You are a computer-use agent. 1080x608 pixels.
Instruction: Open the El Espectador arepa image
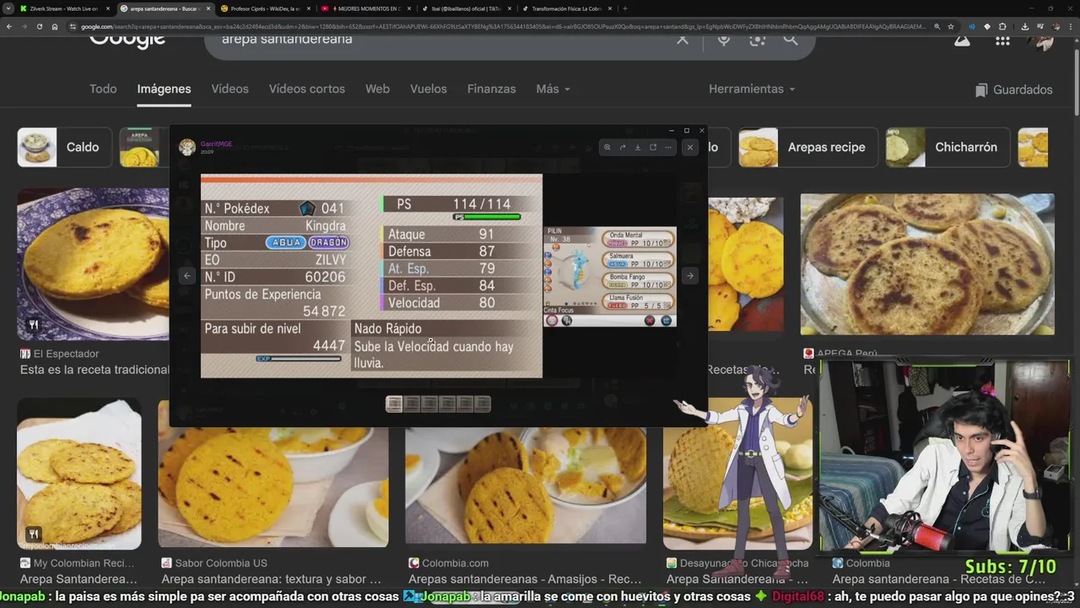(x=93, y=264)
